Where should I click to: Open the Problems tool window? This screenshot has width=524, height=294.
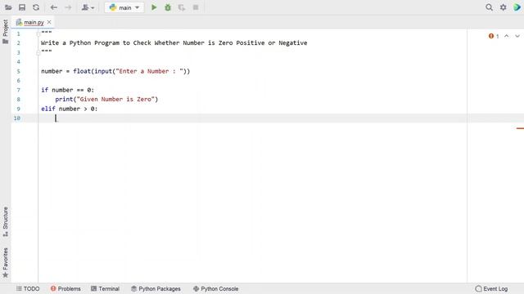65,288
